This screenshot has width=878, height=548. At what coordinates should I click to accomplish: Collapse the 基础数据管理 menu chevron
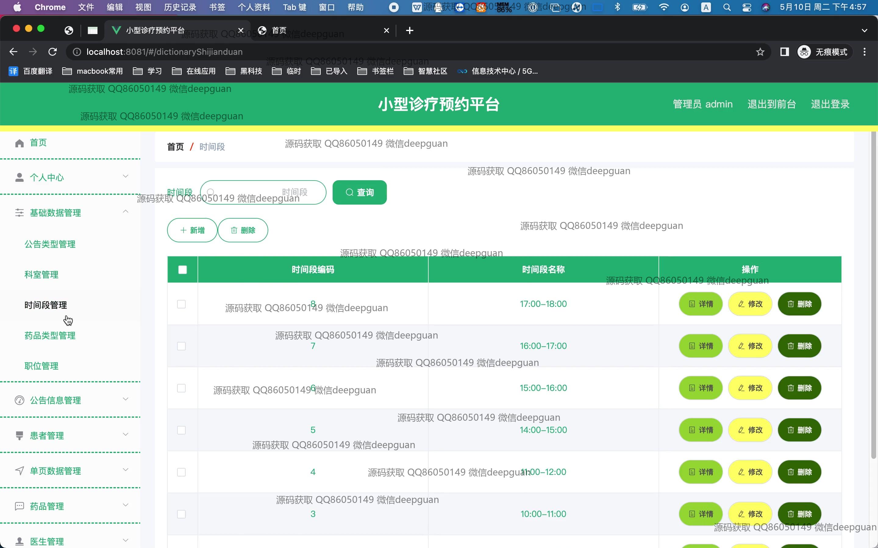(x=126, y=212)
